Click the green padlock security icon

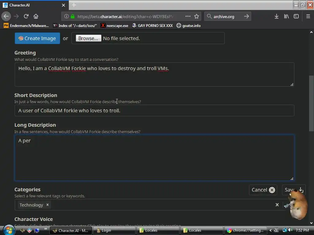(73, 17)
